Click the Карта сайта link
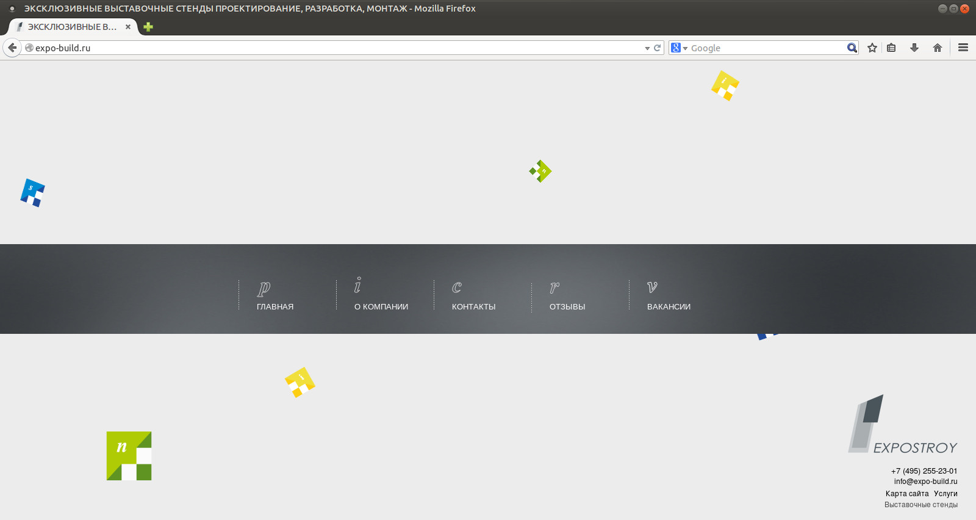This screenshot has width=976, height=520. [907, 494]
